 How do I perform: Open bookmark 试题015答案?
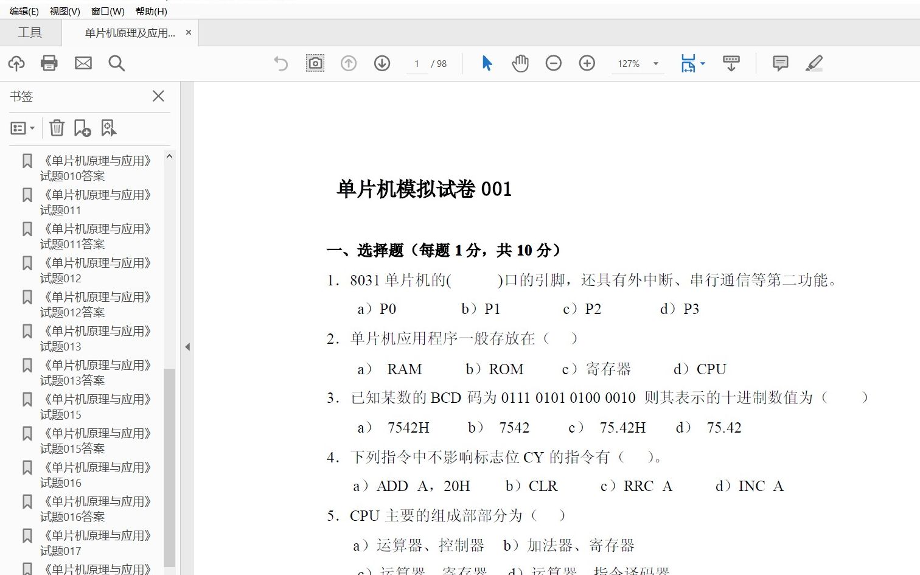94,441
